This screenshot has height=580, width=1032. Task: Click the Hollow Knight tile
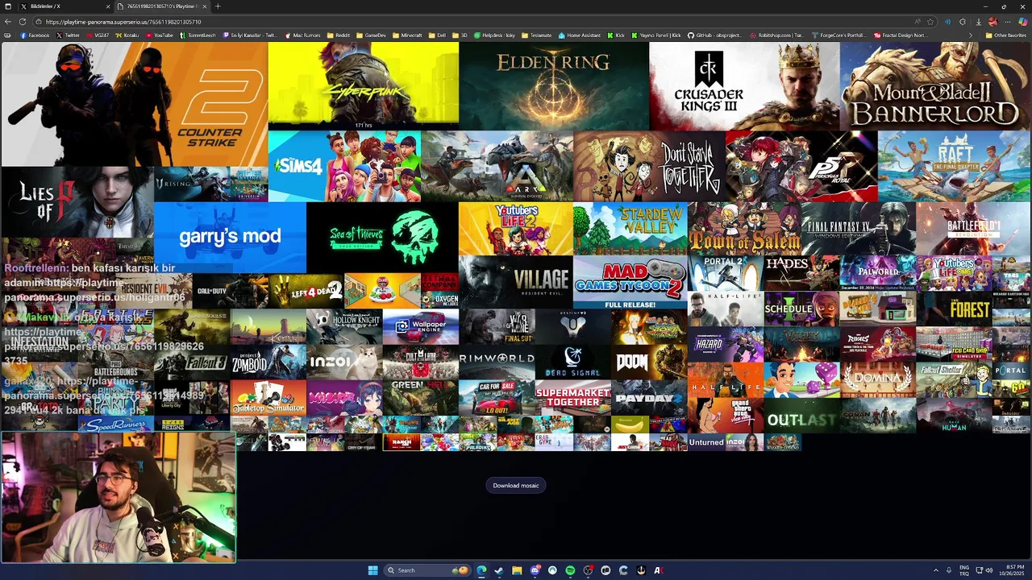344,327
